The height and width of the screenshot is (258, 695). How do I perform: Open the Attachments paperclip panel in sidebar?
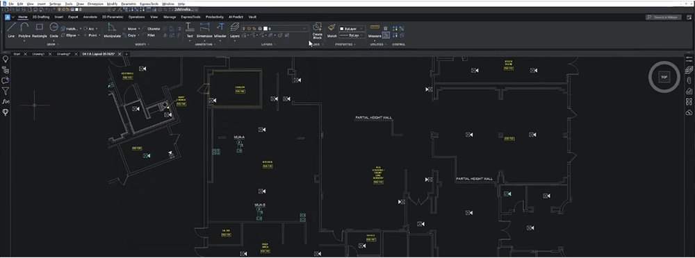tap(689, 80)
